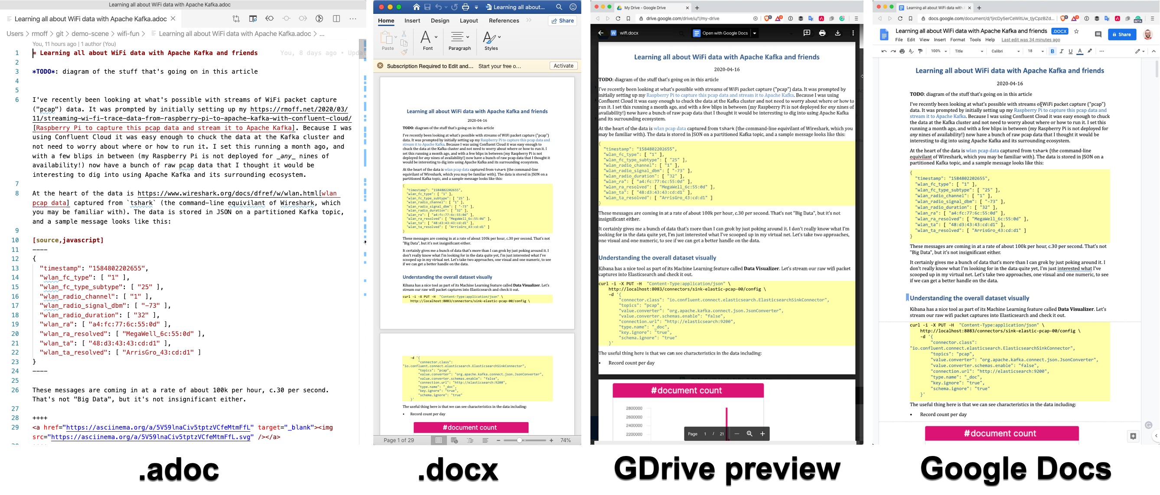This screenshot has width=1160, height=495.
Task: Click the Word Home icon in title bar
Action: coord(417,7)
